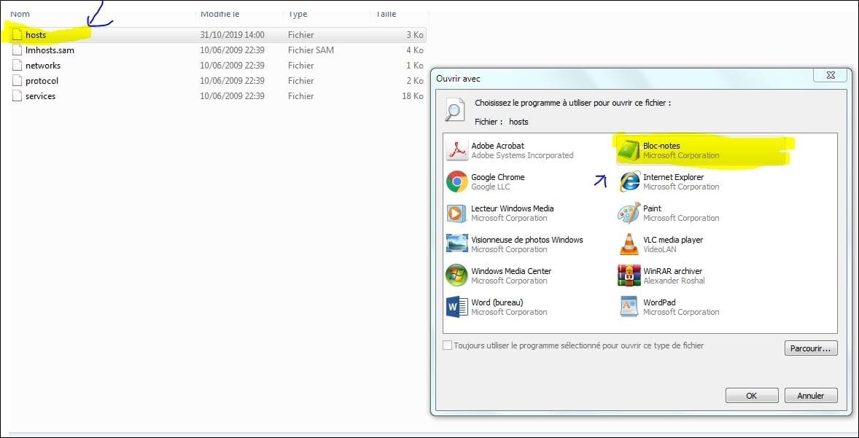The height and width of the screenshot is (438, 859).
Task: Sort files by Type column header
Action: [x=298, y=14]
